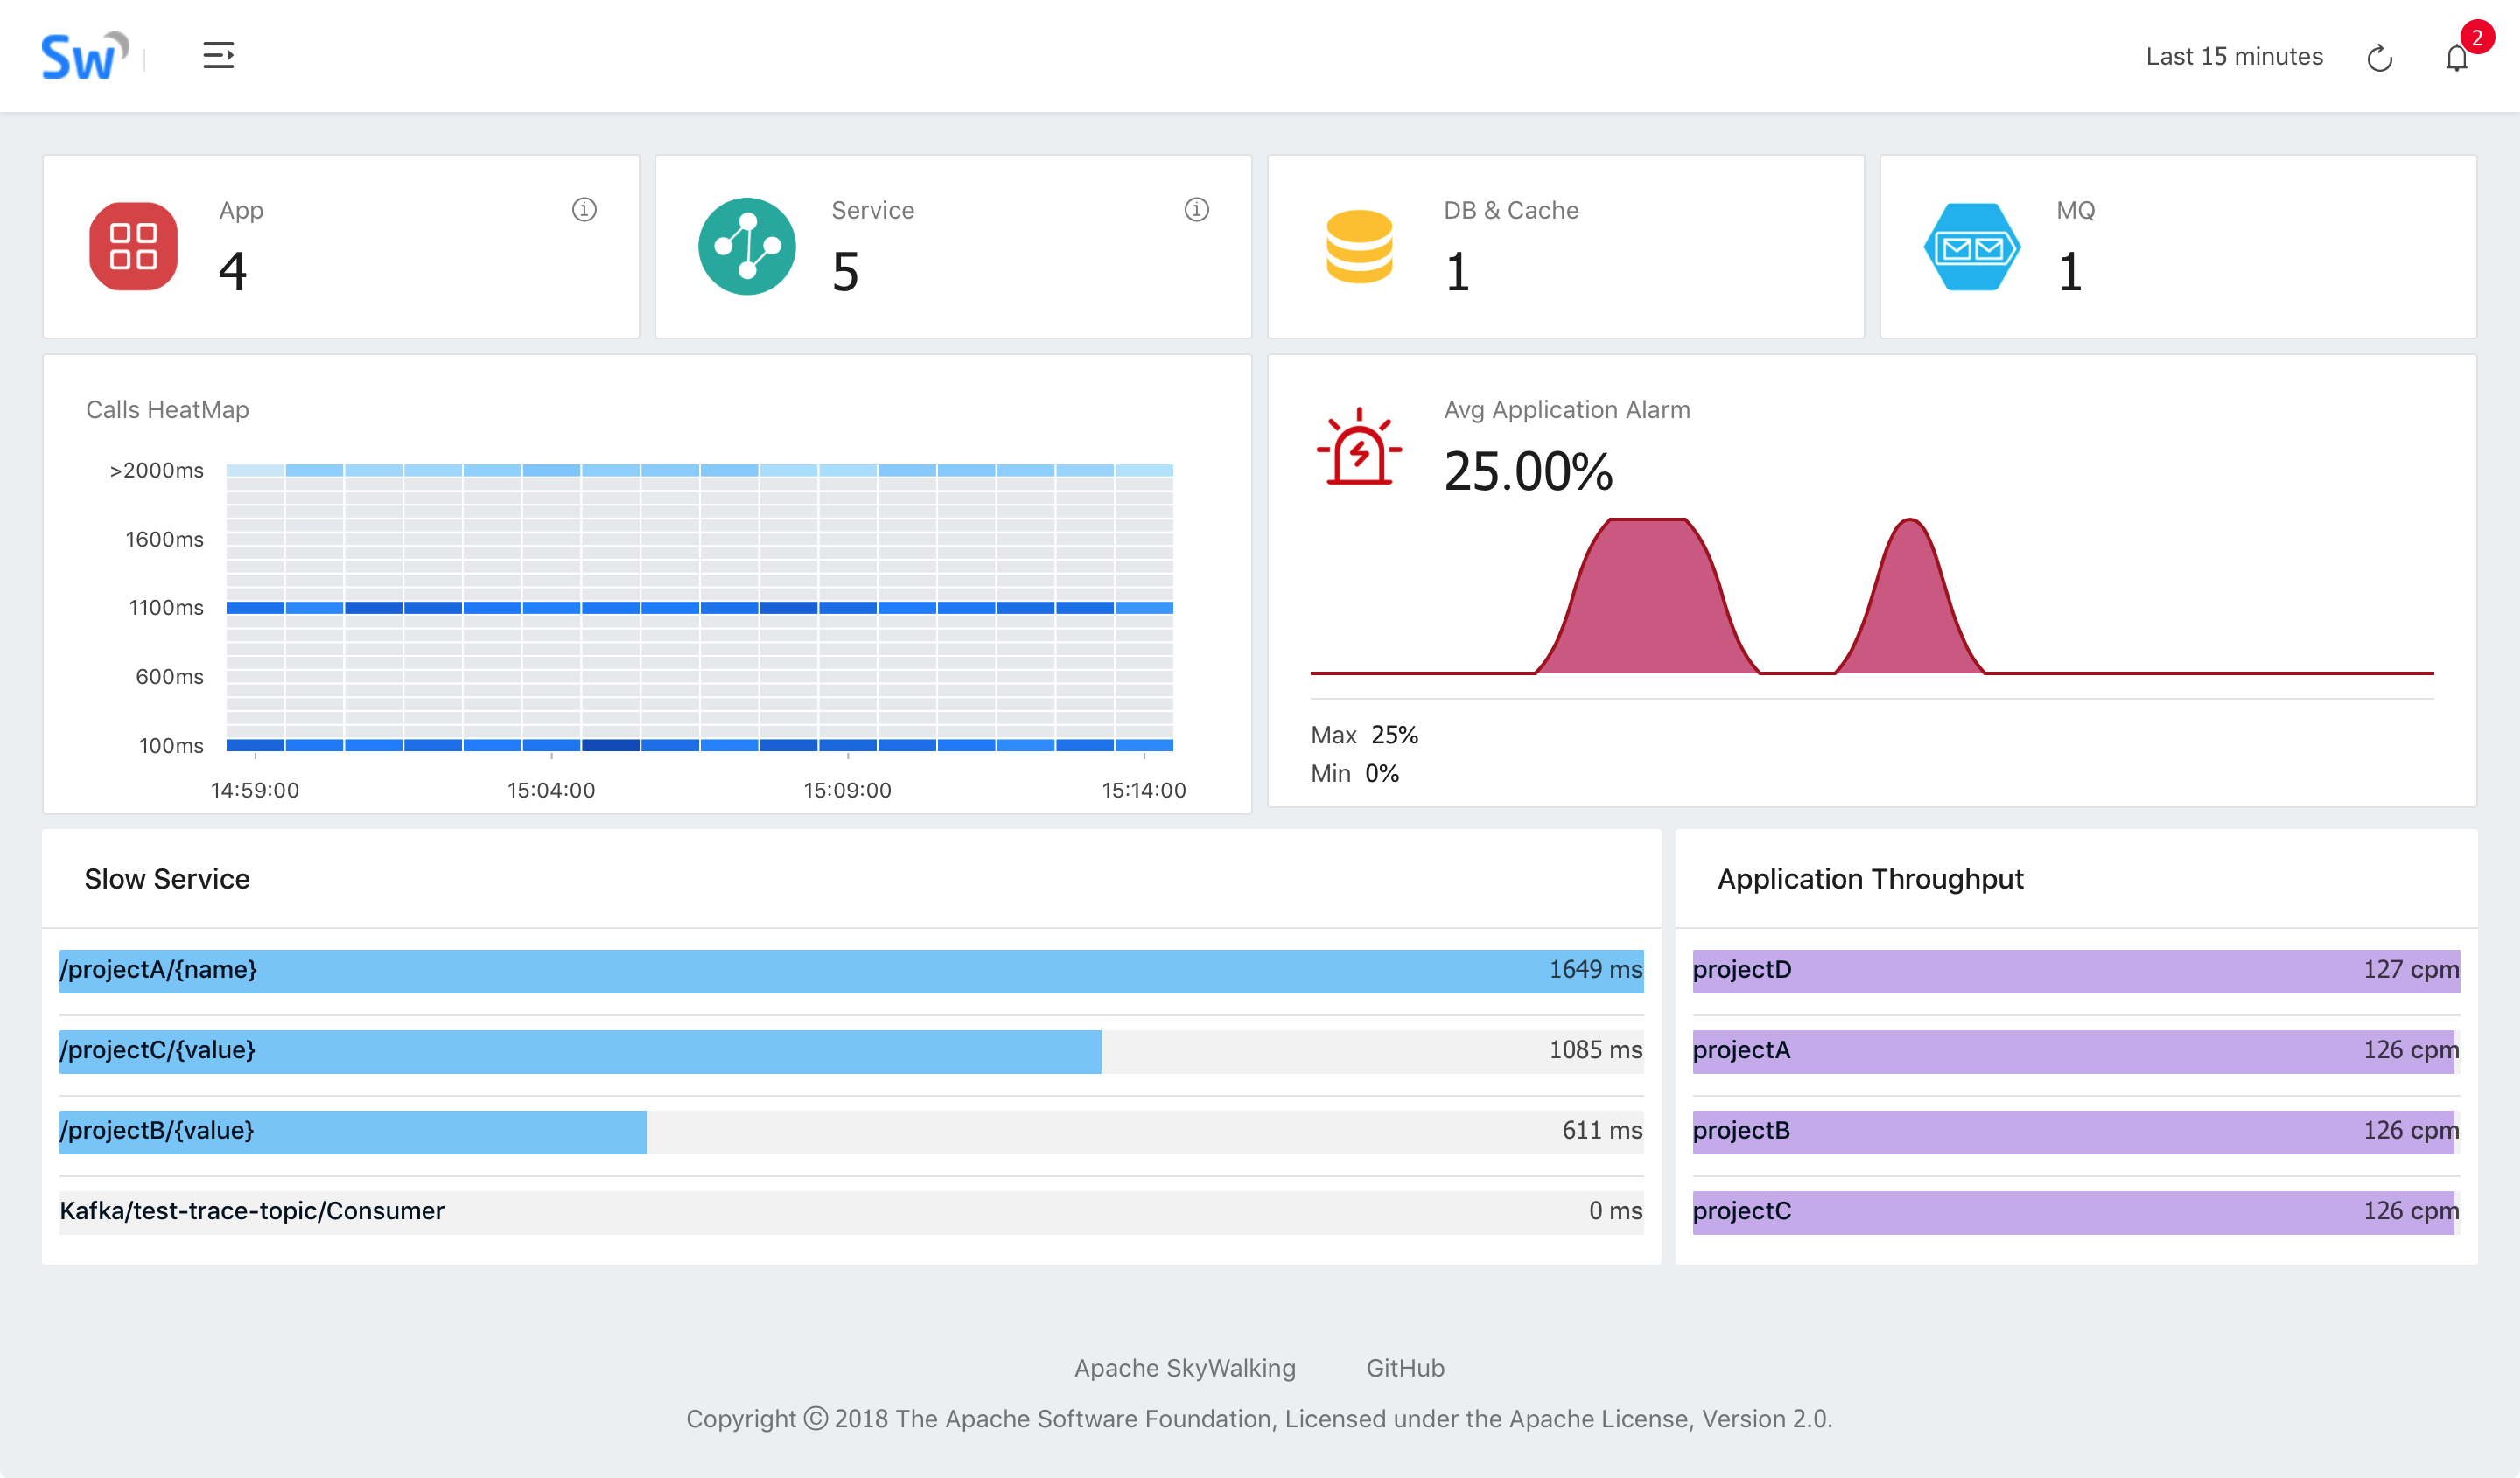The height and width of the screenshot is (1478, 2520).
Task: Click the App count 4
Action: pos(233,272)
